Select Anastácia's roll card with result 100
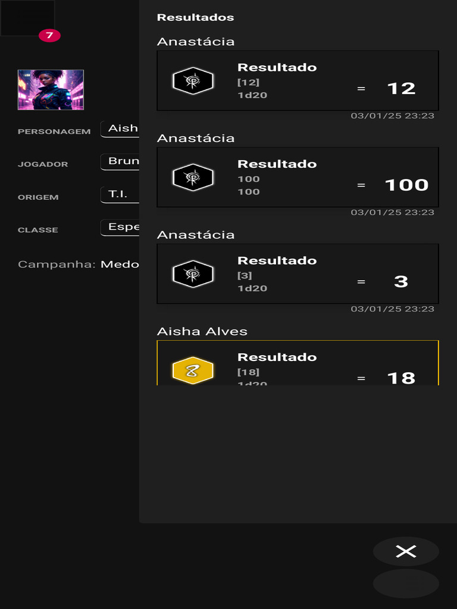Image resolution: width=457 pixels, height=609 pixels. click(x=298, y=177)
